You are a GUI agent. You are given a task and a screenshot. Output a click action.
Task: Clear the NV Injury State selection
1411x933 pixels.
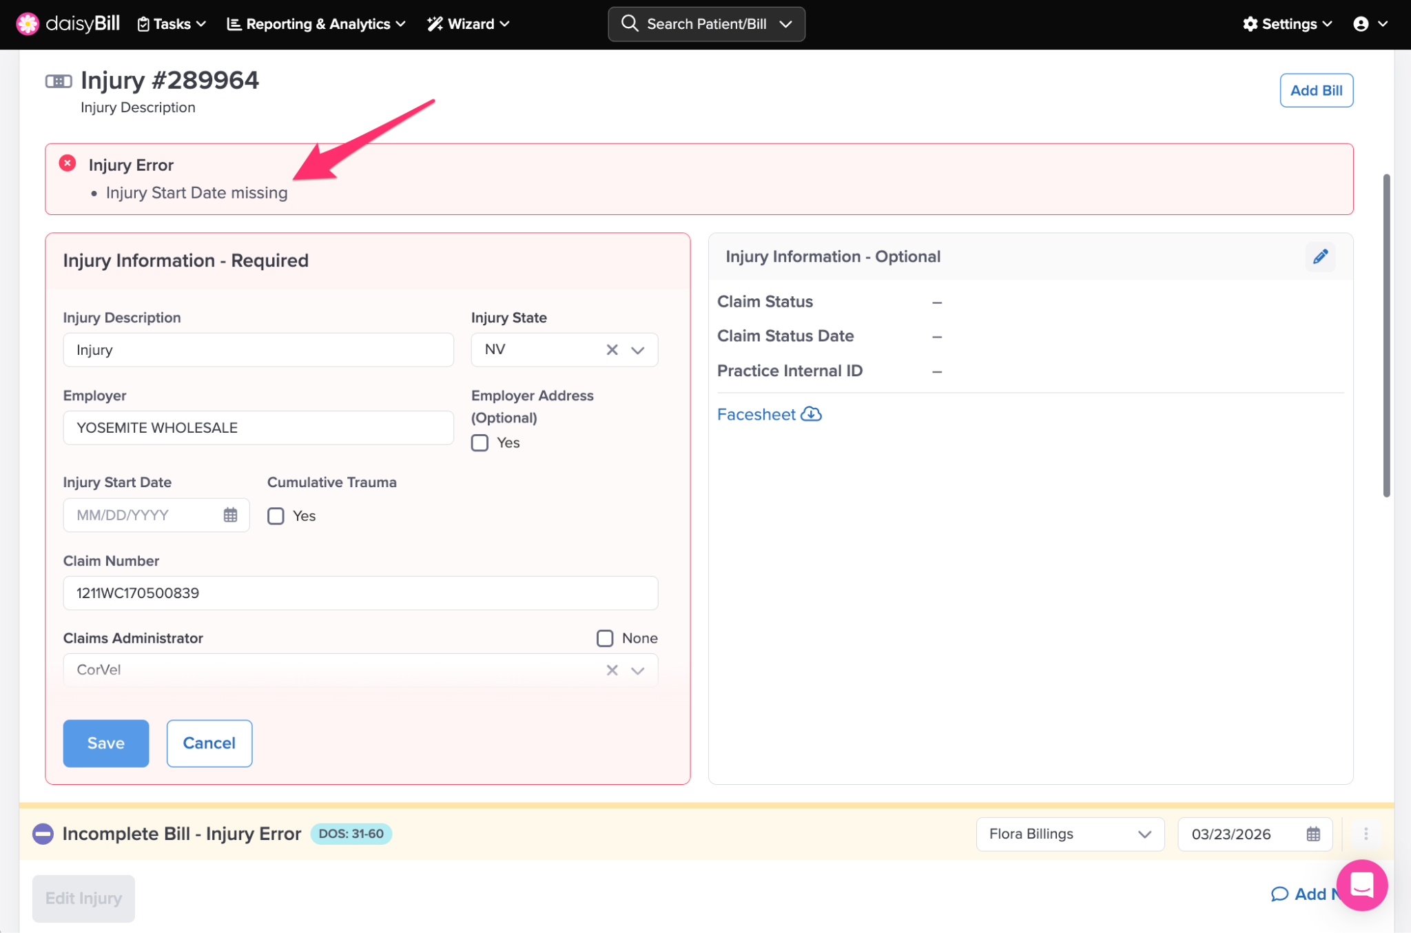click(x=612, y=349)
